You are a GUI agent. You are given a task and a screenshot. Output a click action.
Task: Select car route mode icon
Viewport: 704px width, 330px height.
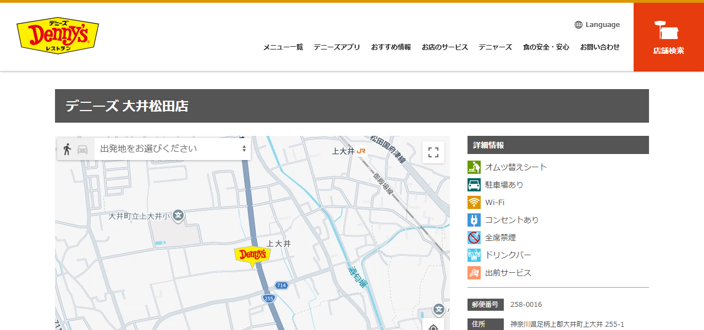click(82, 149)
